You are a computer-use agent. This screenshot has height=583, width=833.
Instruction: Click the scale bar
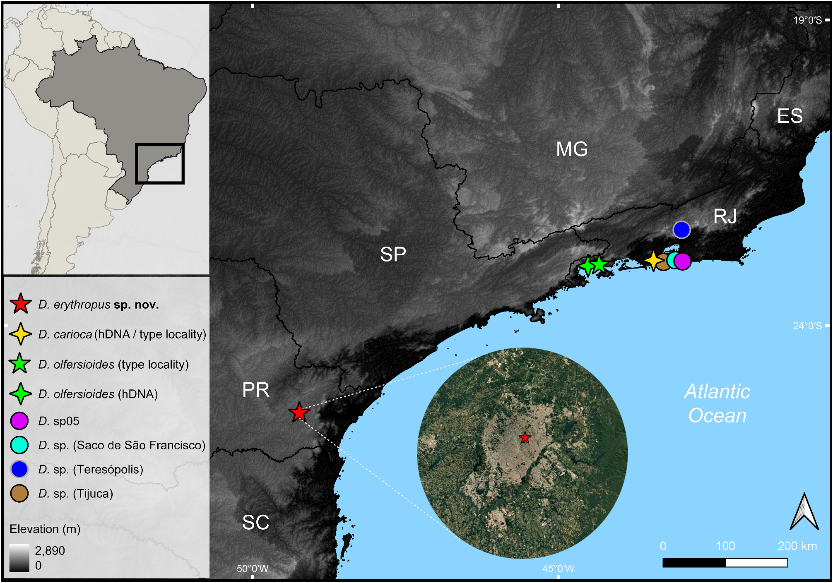point(725,563)
